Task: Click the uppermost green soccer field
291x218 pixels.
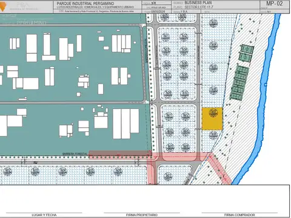Action: (x=247, y=49)
